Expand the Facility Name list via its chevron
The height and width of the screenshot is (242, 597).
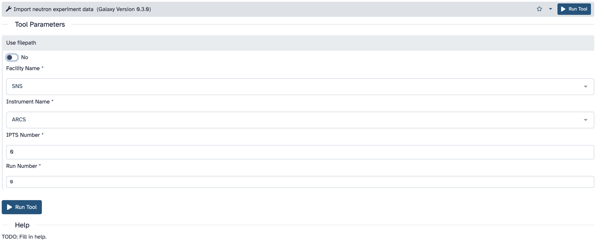coord(586,86)
